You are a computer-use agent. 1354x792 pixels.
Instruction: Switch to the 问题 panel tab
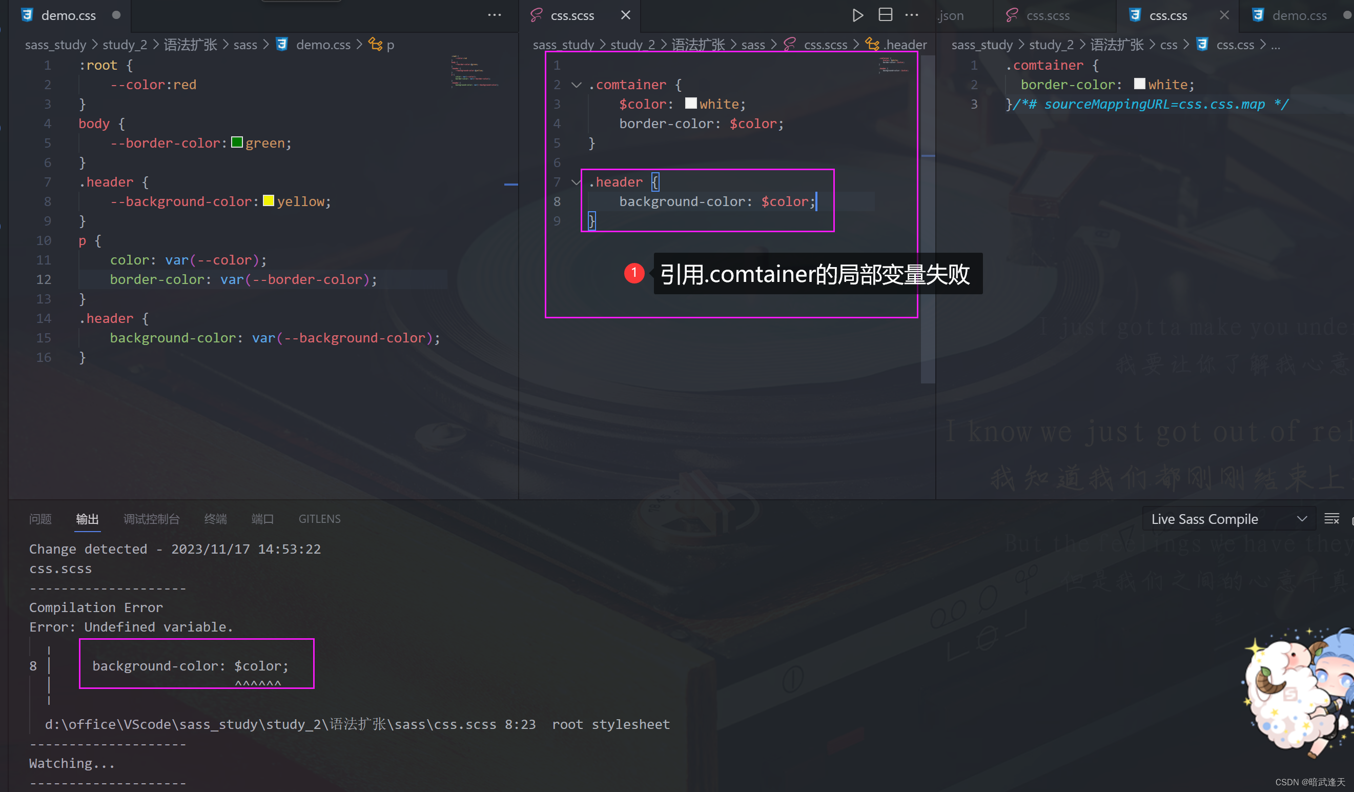(x=40, y=518)
